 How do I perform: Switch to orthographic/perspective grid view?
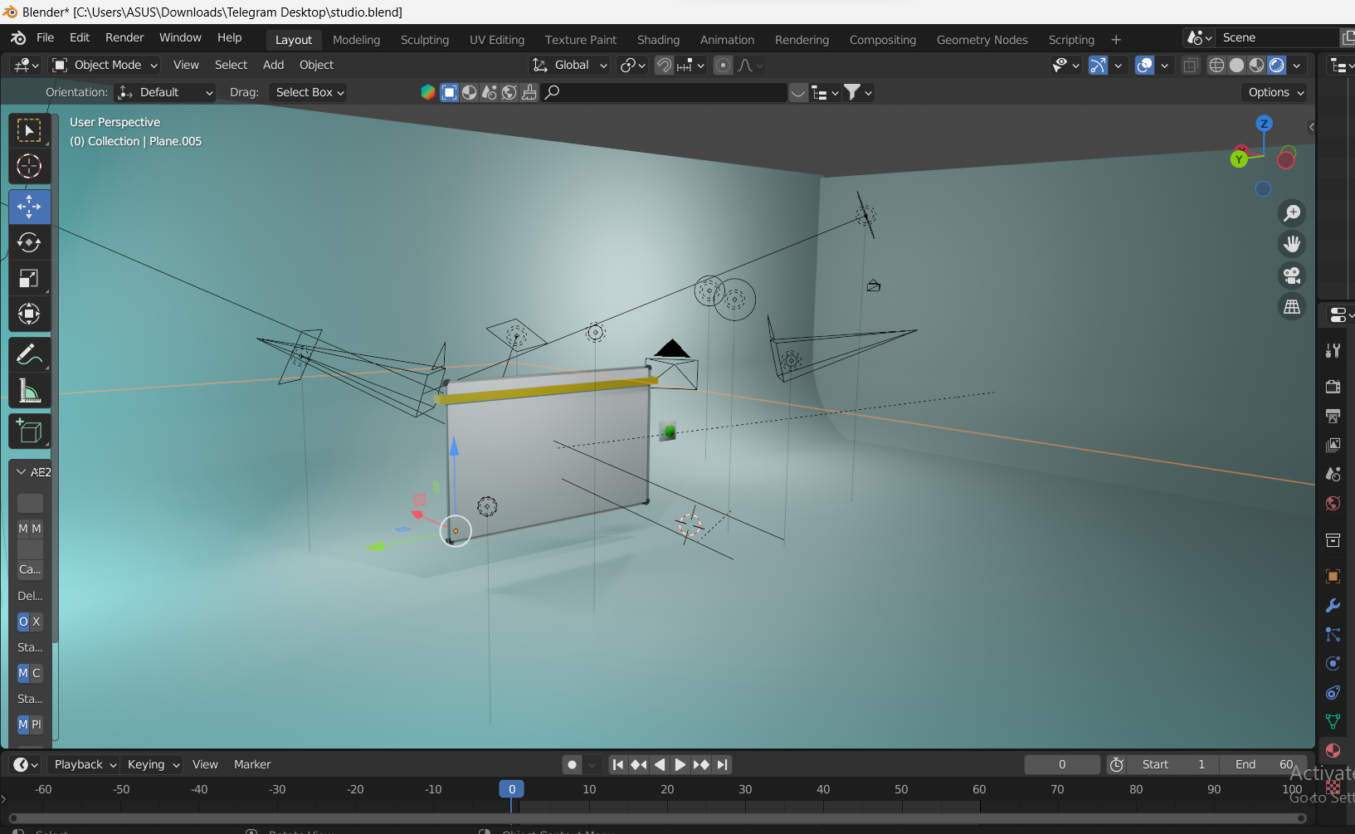(1292, 307)
